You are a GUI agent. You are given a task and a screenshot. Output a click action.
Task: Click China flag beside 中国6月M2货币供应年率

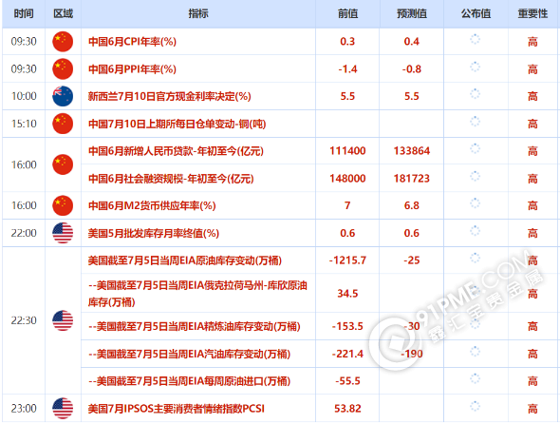click(63, 205)
